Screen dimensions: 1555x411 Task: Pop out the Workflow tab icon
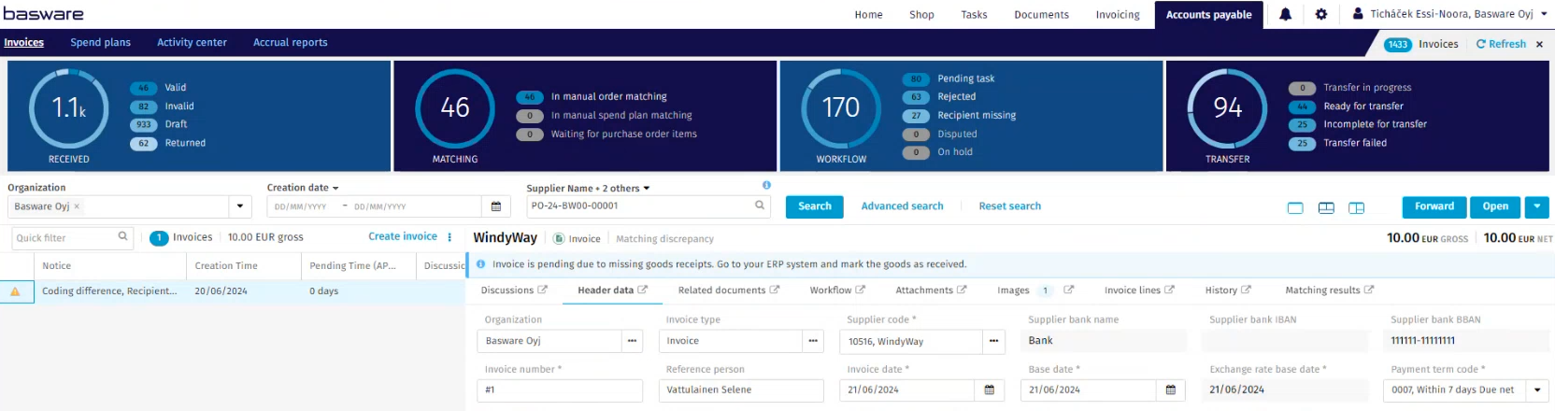[x=860, y=291]
